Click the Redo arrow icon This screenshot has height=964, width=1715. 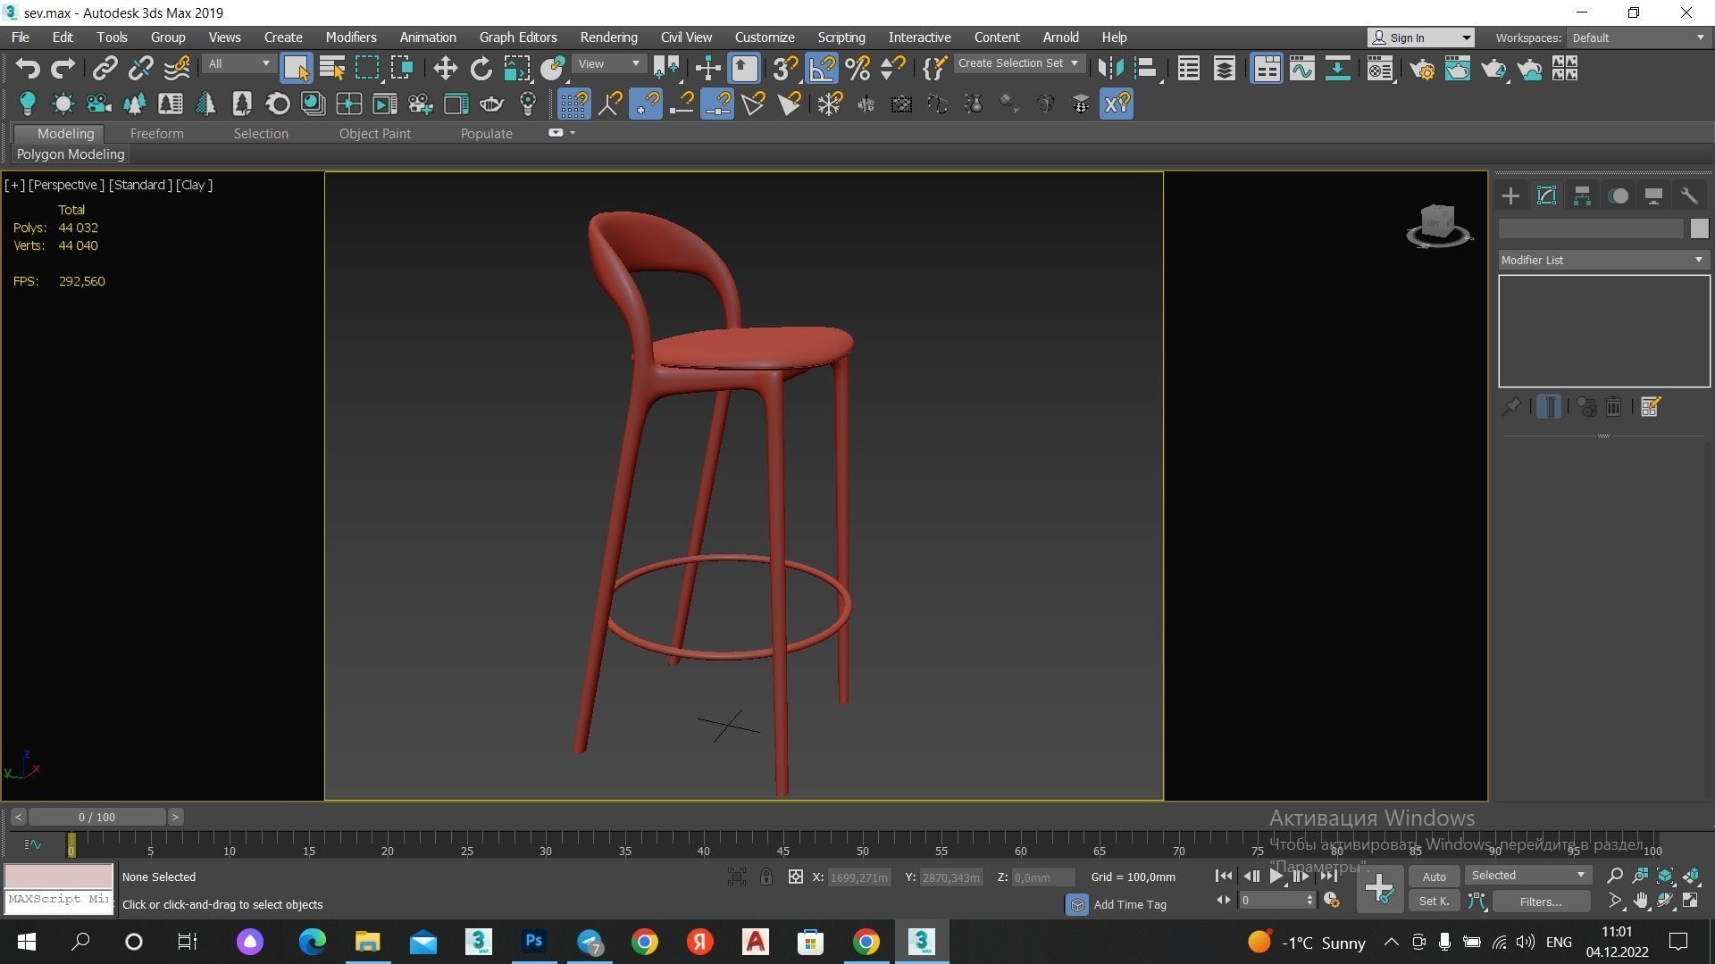coord(63,69)
